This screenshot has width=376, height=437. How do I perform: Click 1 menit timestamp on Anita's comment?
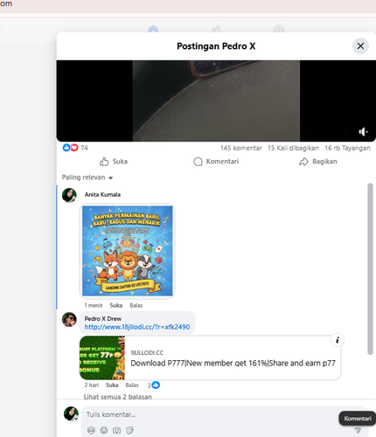click(94, 305)
